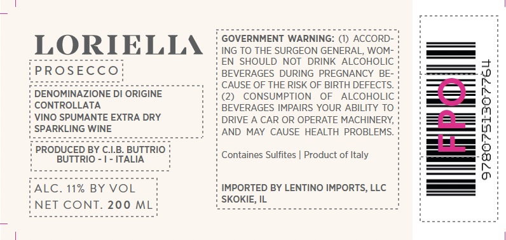Select the SPARKLING WINE text
506x240 pixels.
pyautogui.click(x=73, y=129)
